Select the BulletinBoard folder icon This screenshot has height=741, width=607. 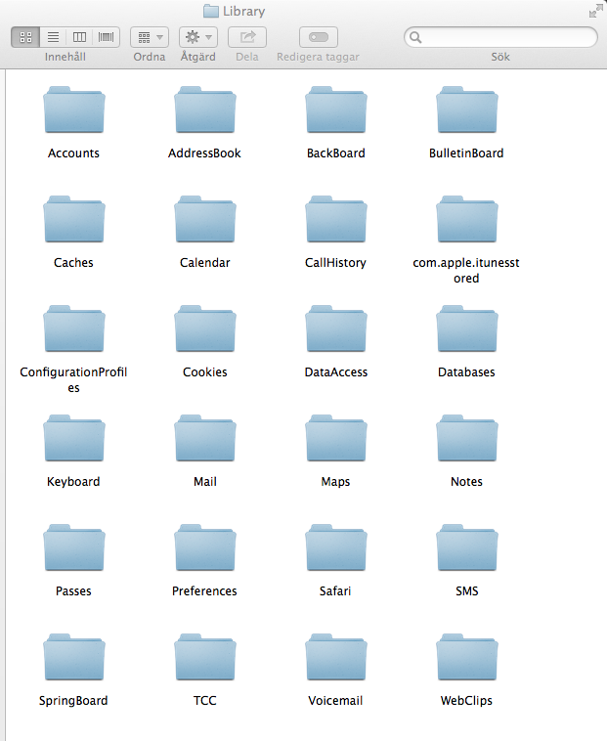tap(466, 109)
